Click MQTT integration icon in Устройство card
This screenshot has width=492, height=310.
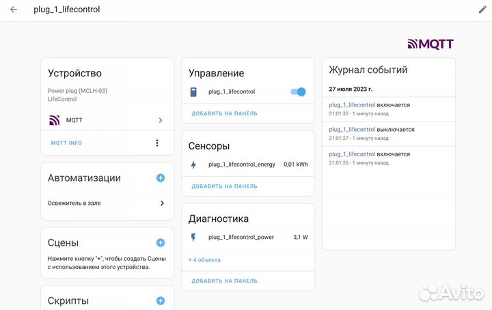55,120
